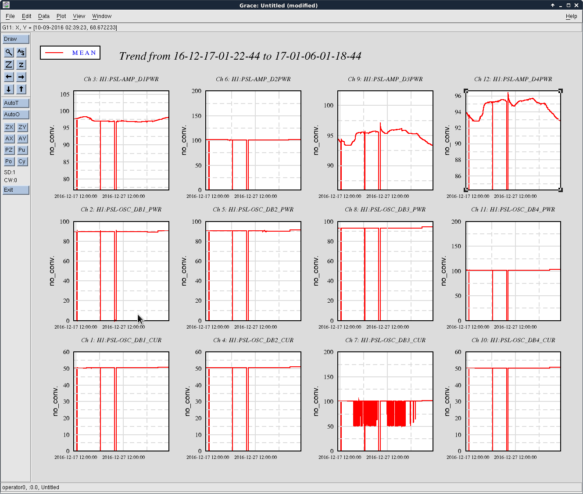Click the title bar shade (up arrow) button
Image resolution: width=583 pixels, height=494 pixels.
553,5
